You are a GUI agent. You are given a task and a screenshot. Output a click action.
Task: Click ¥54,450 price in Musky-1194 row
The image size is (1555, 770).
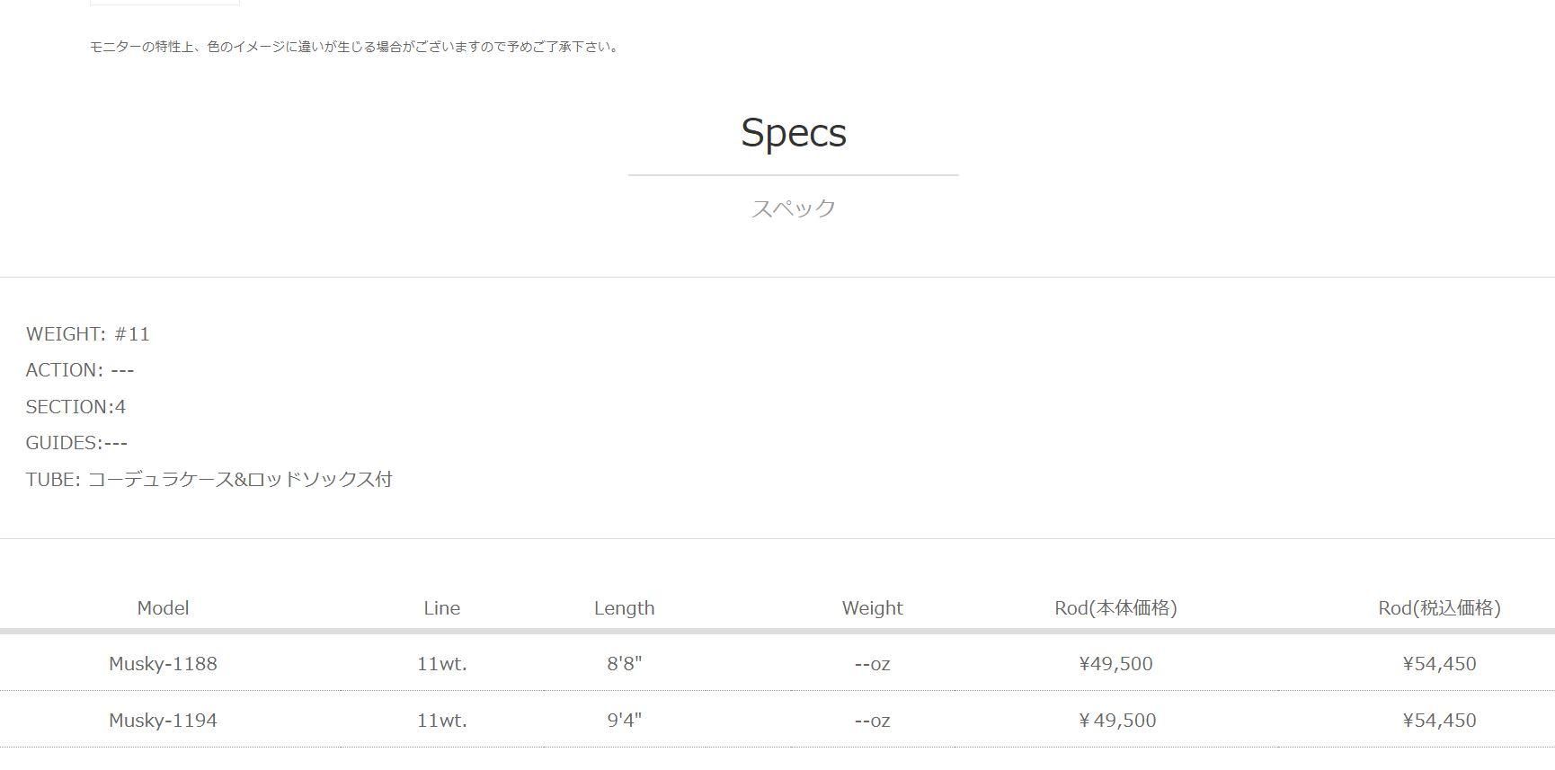click(1439, 721)
